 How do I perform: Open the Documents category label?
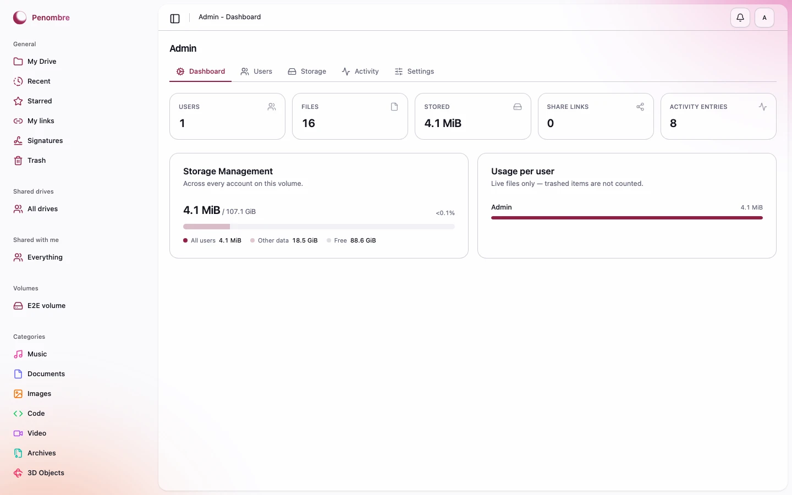[x=46, y=374]
